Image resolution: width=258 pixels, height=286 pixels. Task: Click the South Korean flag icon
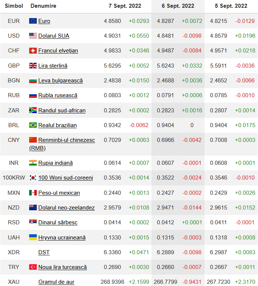point(33,178)
